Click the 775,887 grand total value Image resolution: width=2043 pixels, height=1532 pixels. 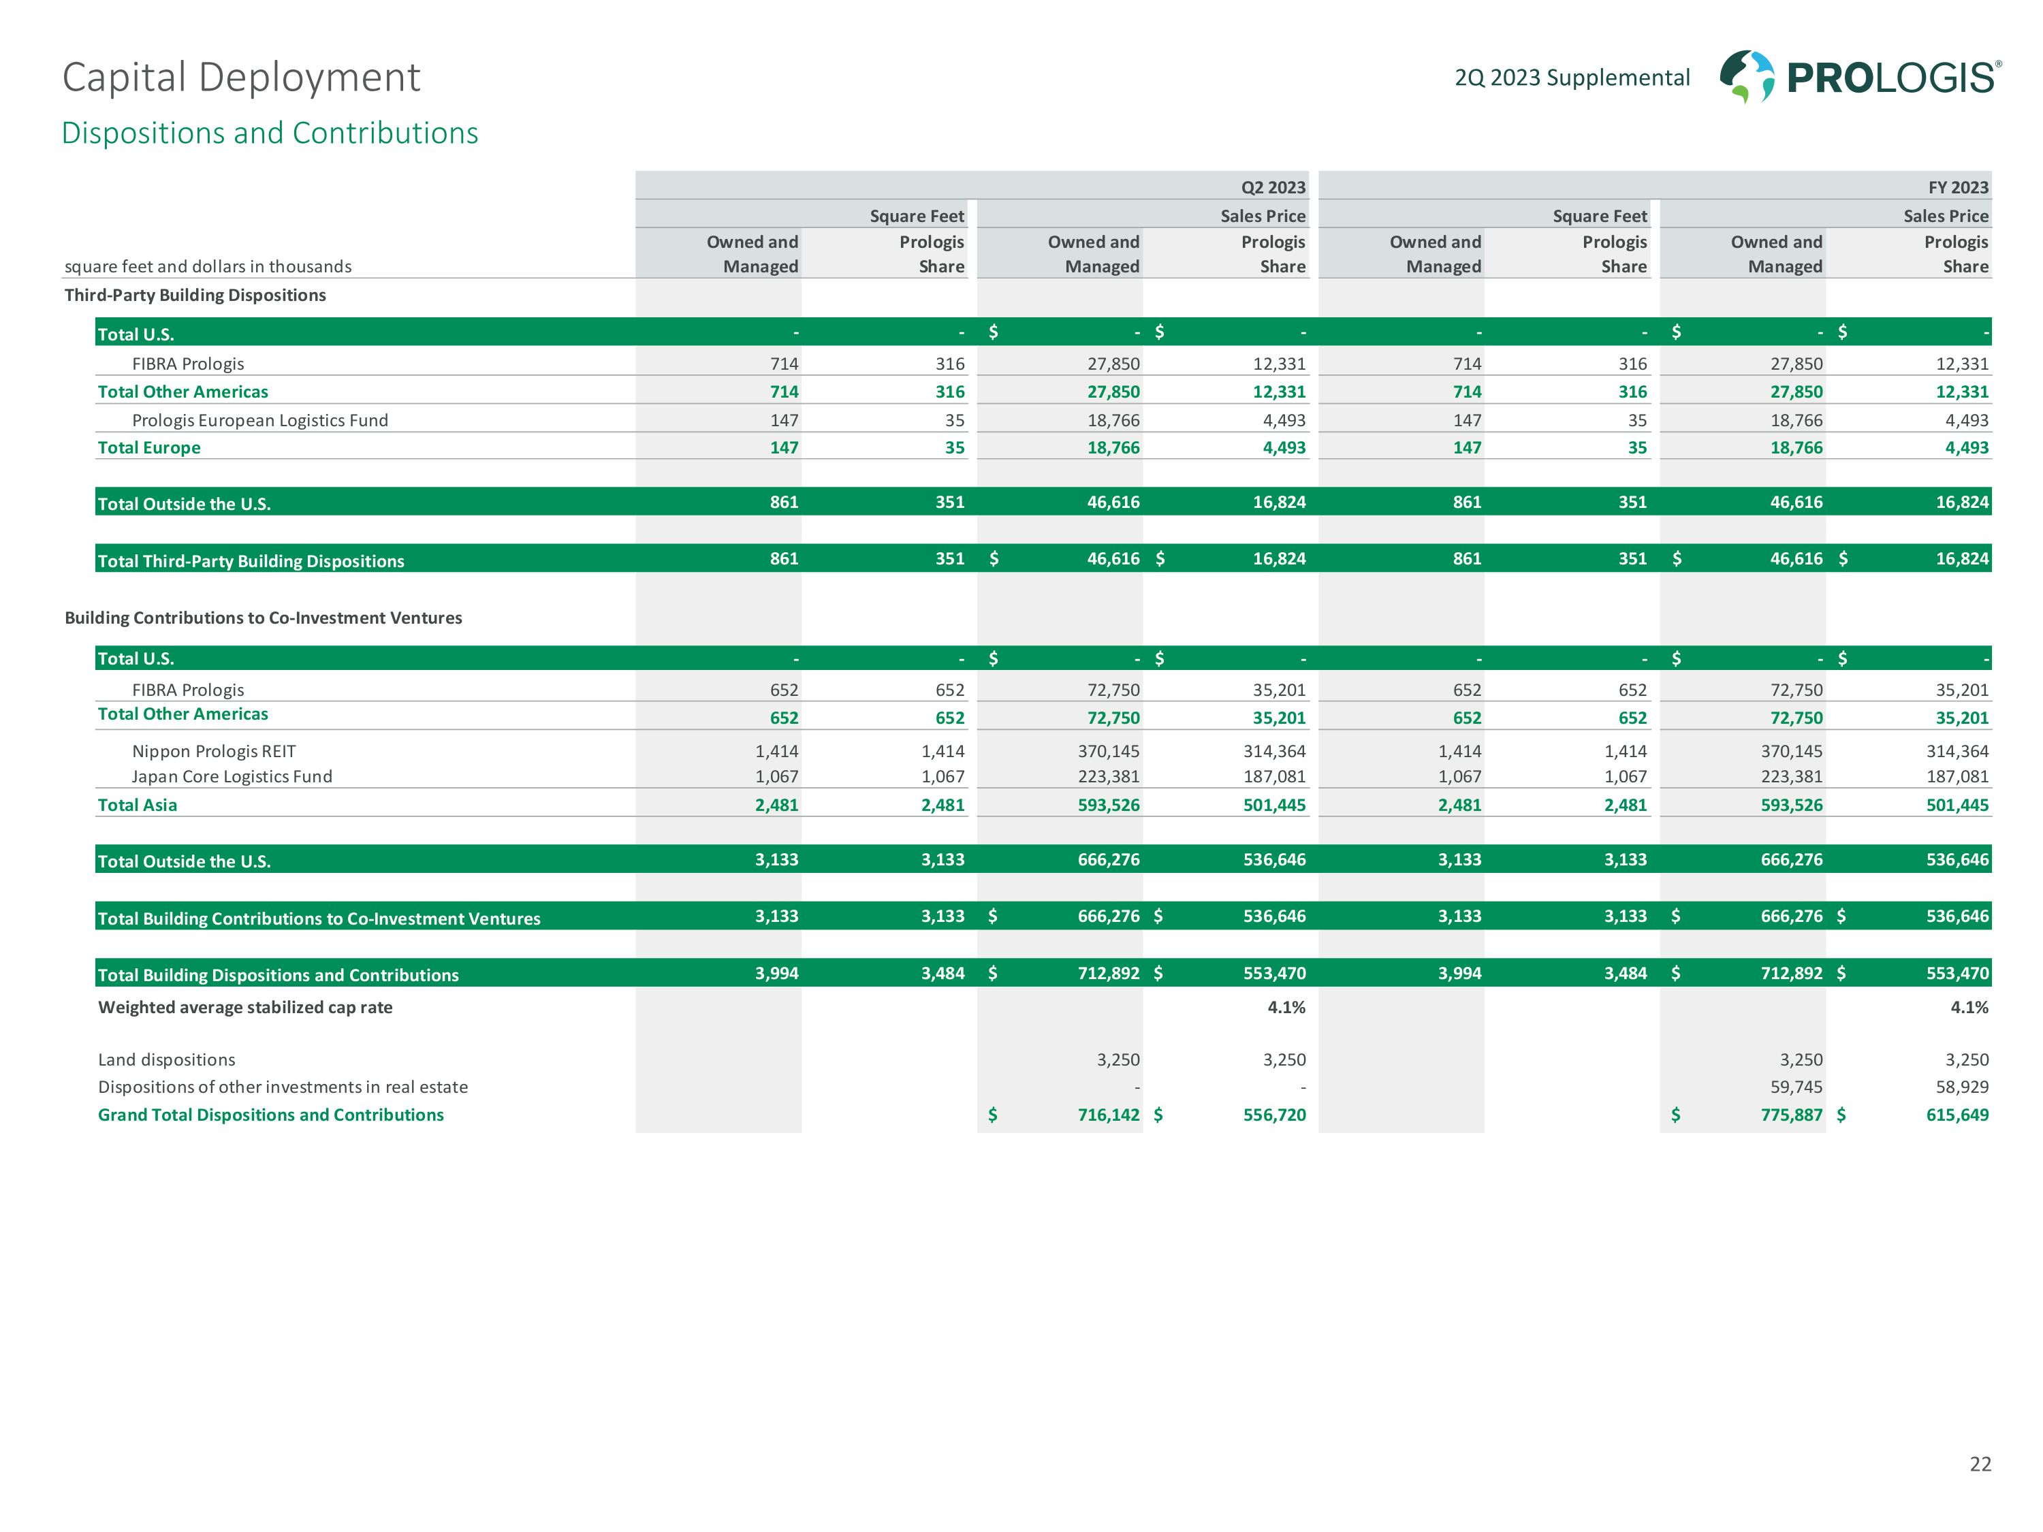pyautogui.click(x=1791, y=1115)
